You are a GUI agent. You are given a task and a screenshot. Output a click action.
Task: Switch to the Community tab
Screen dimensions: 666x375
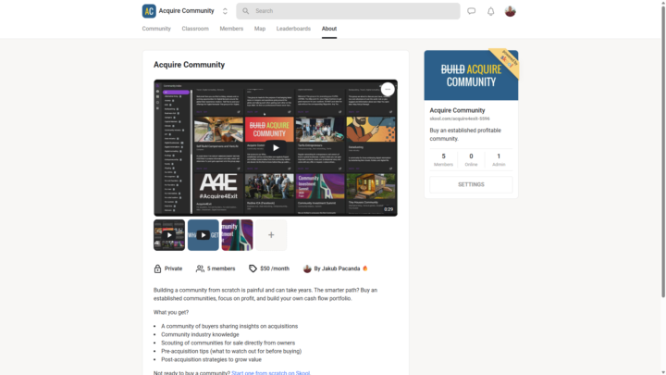(x=156, y=29)
